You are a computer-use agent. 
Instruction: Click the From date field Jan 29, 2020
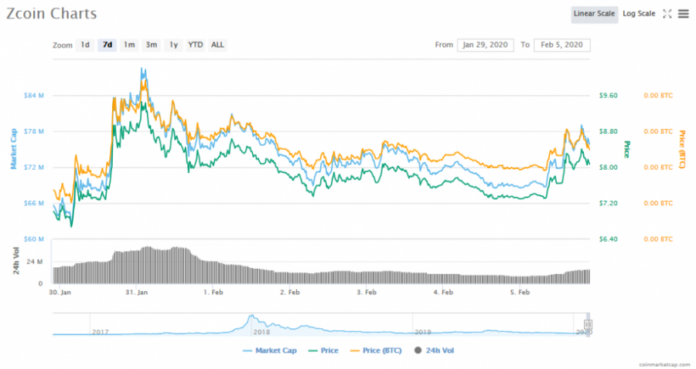[485, 45]
